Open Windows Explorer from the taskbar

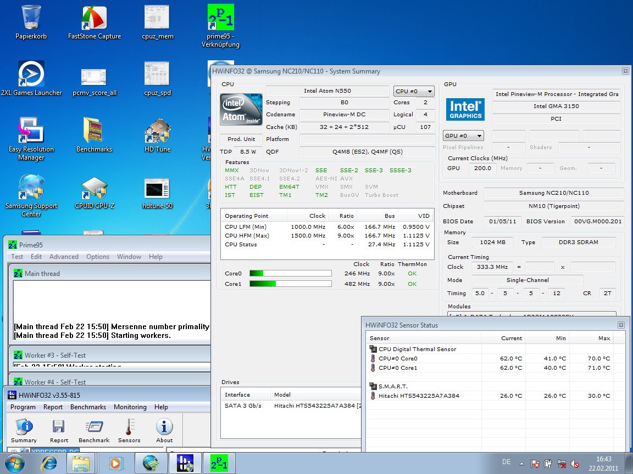tap(81, 463)
